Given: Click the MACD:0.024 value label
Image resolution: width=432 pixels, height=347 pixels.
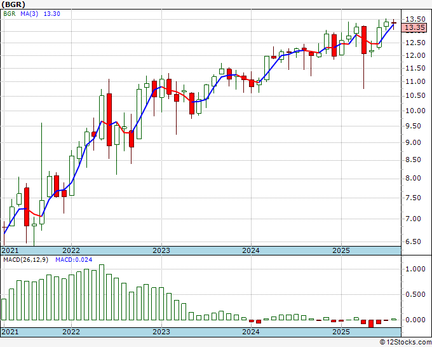Looking at the screenshot, I should pos(74,260).
